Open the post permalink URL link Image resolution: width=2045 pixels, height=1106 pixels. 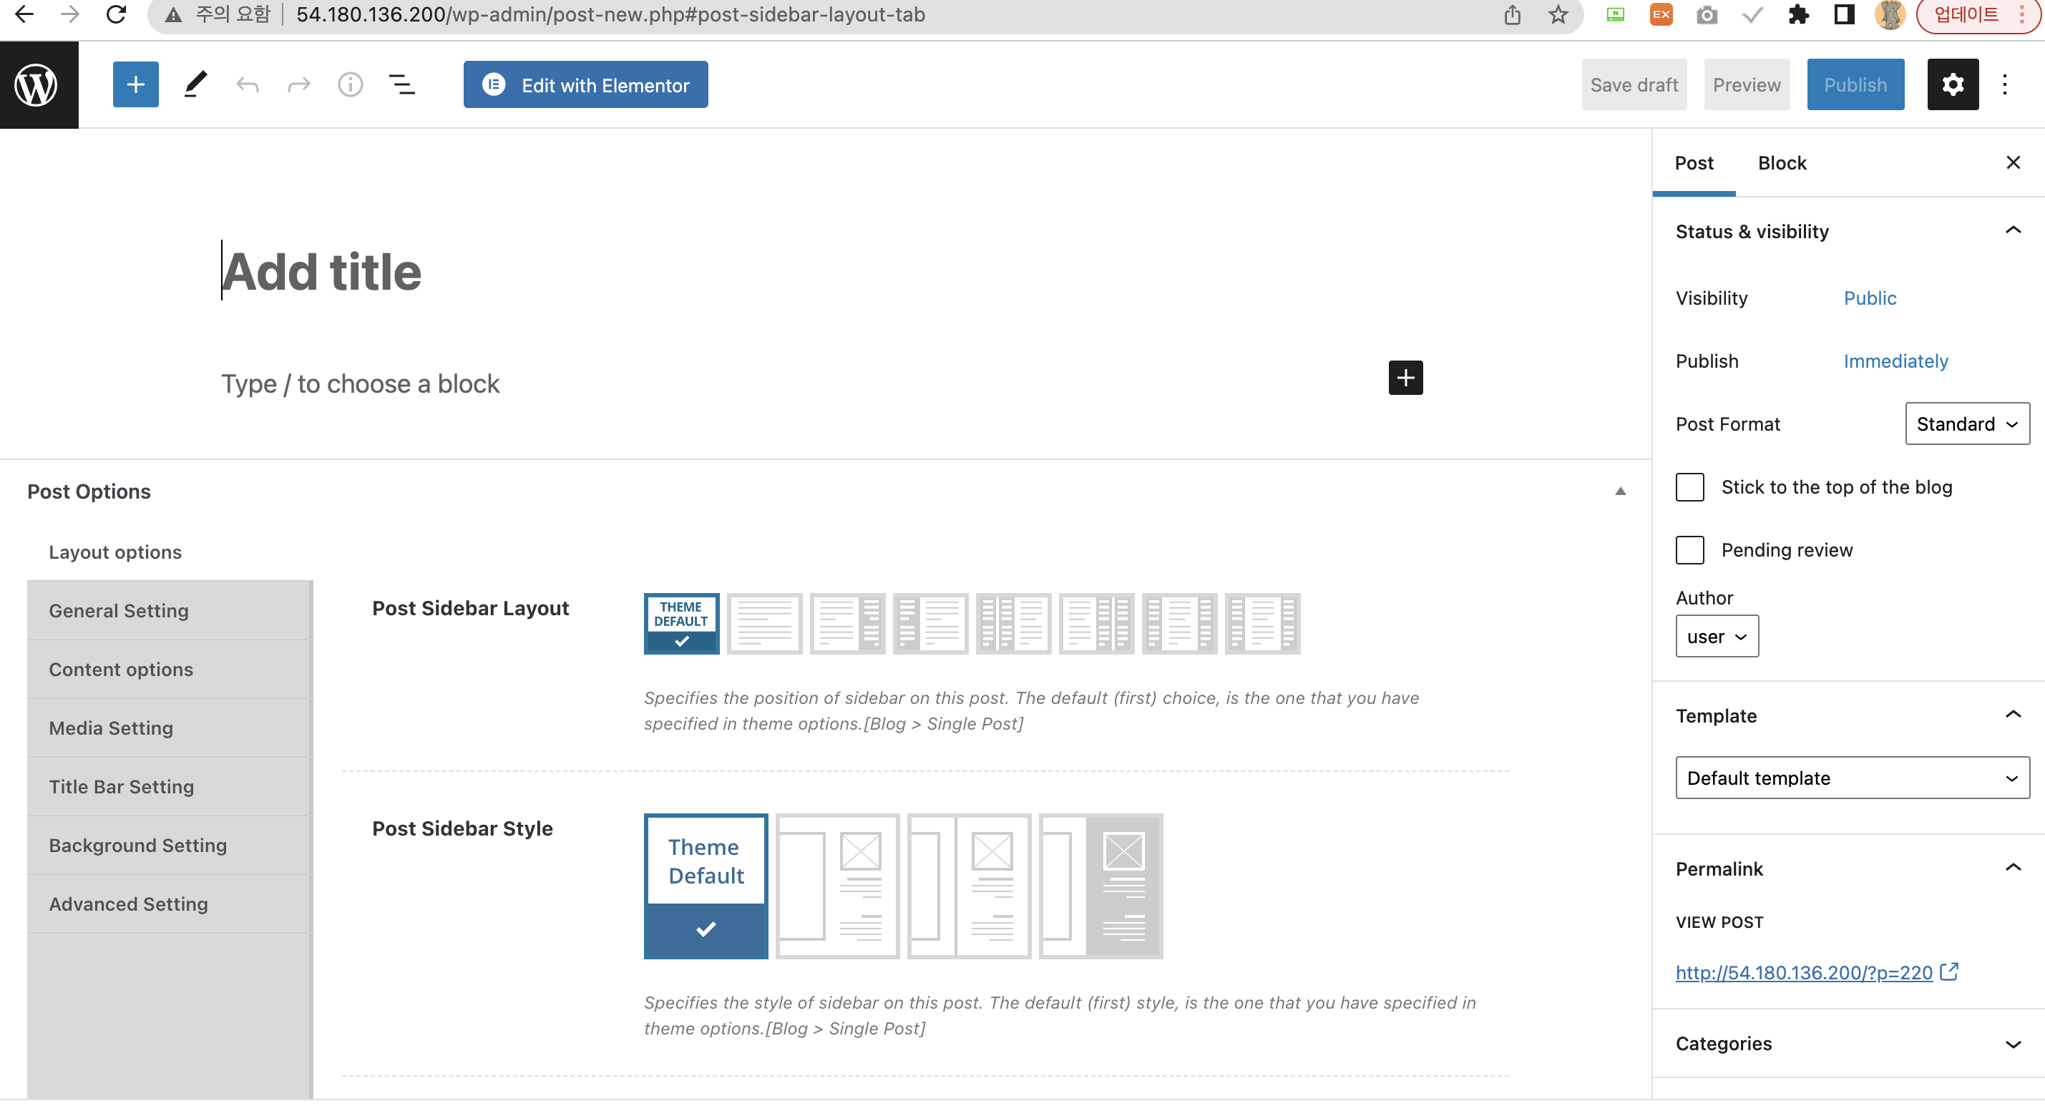pos(1804,973)
